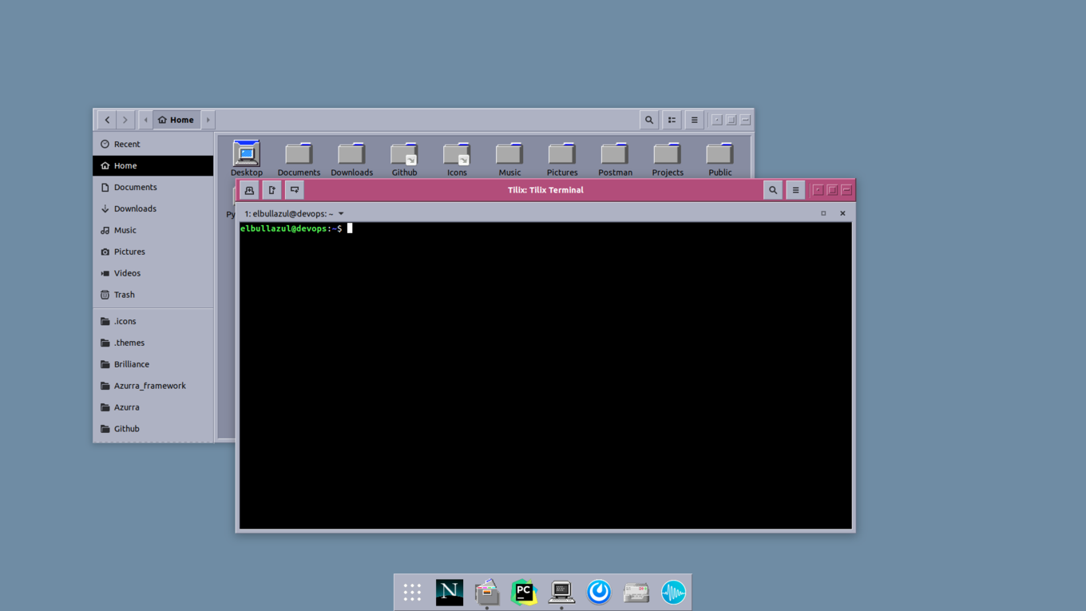Select the Projects folder icon

pyautogui.click(x=668, y=160)
